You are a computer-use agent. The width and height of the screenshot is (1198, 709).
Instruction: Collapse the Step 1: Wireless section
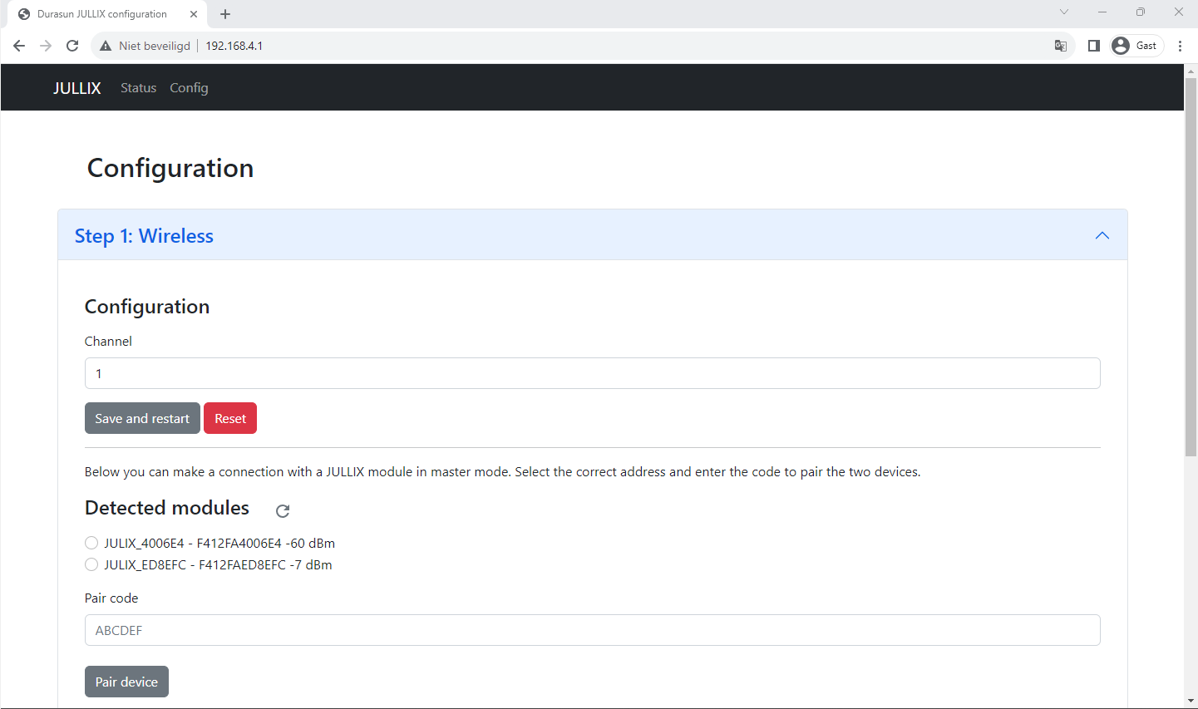click(x=1102, y=235)
